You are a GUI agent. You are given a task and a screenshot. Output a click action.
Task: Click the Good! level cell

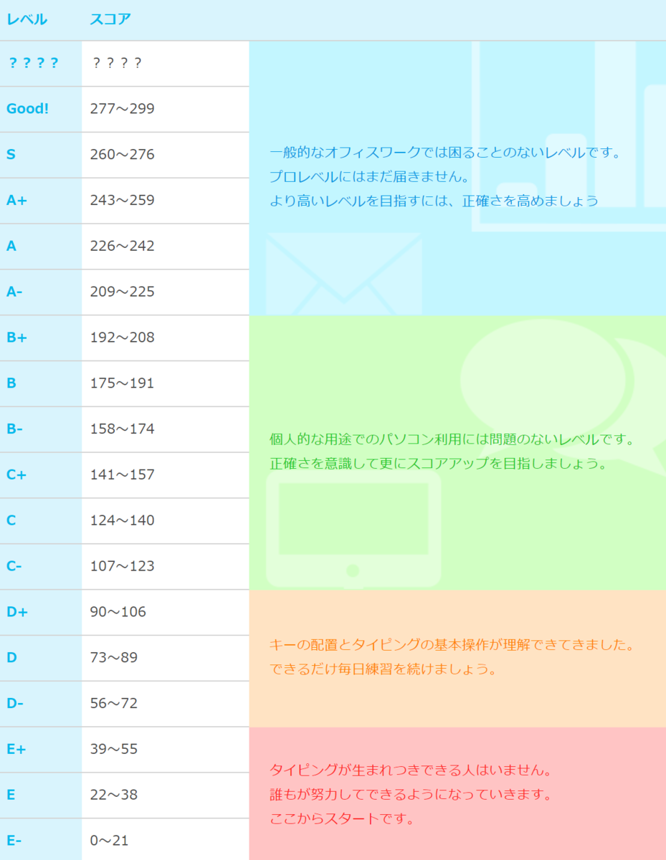click(x=41, y=110)
